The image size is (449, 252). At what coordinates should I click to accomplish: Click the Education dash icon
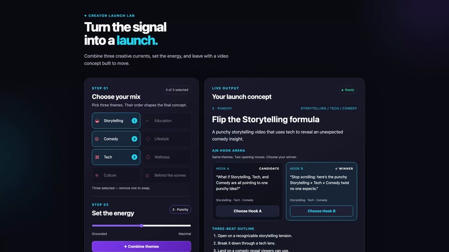pos(148,121)
